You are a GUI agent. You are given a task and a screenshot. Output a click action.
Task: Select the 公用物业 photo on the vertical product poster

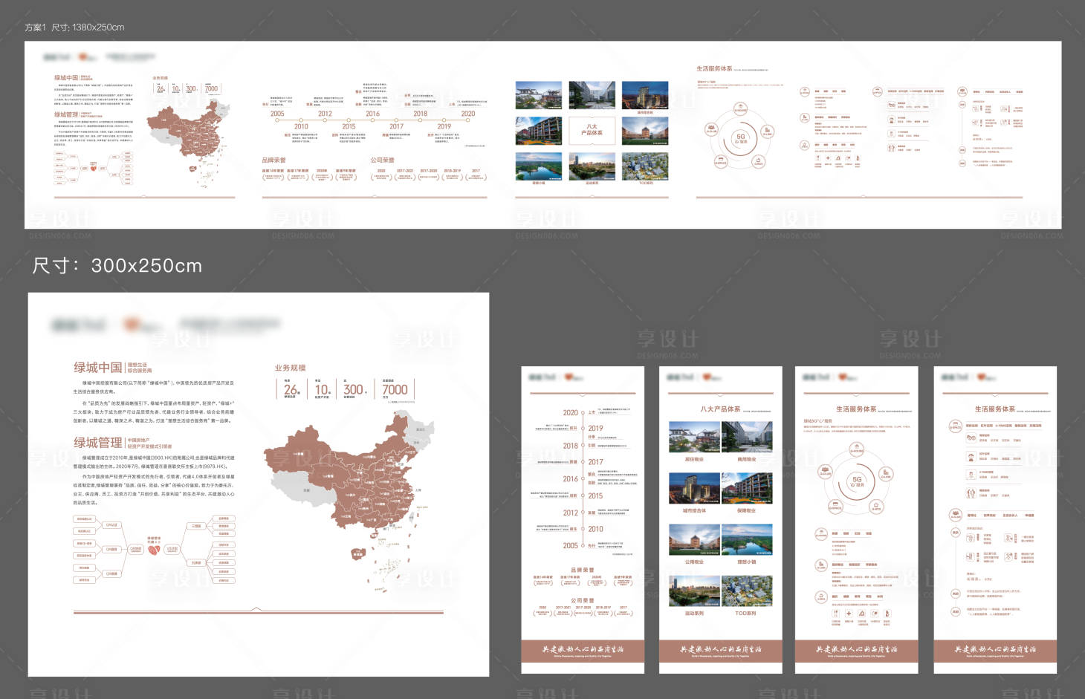694,540
